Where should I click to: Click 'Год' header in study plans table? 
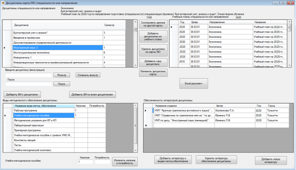pyautogui.click(x=184, y=22)
